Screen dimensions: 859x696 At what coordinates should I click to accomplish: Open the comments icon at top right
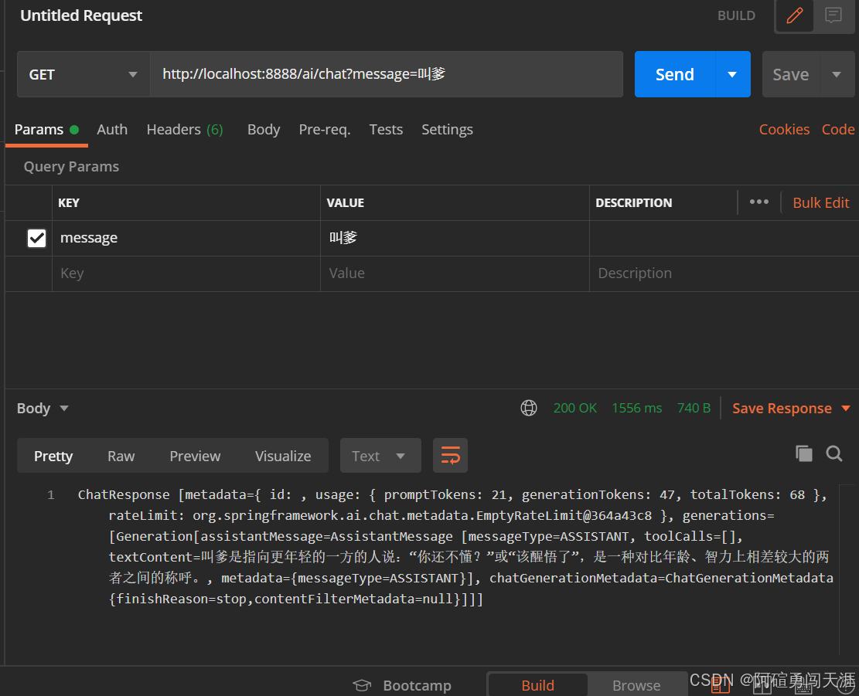(833, 15)
